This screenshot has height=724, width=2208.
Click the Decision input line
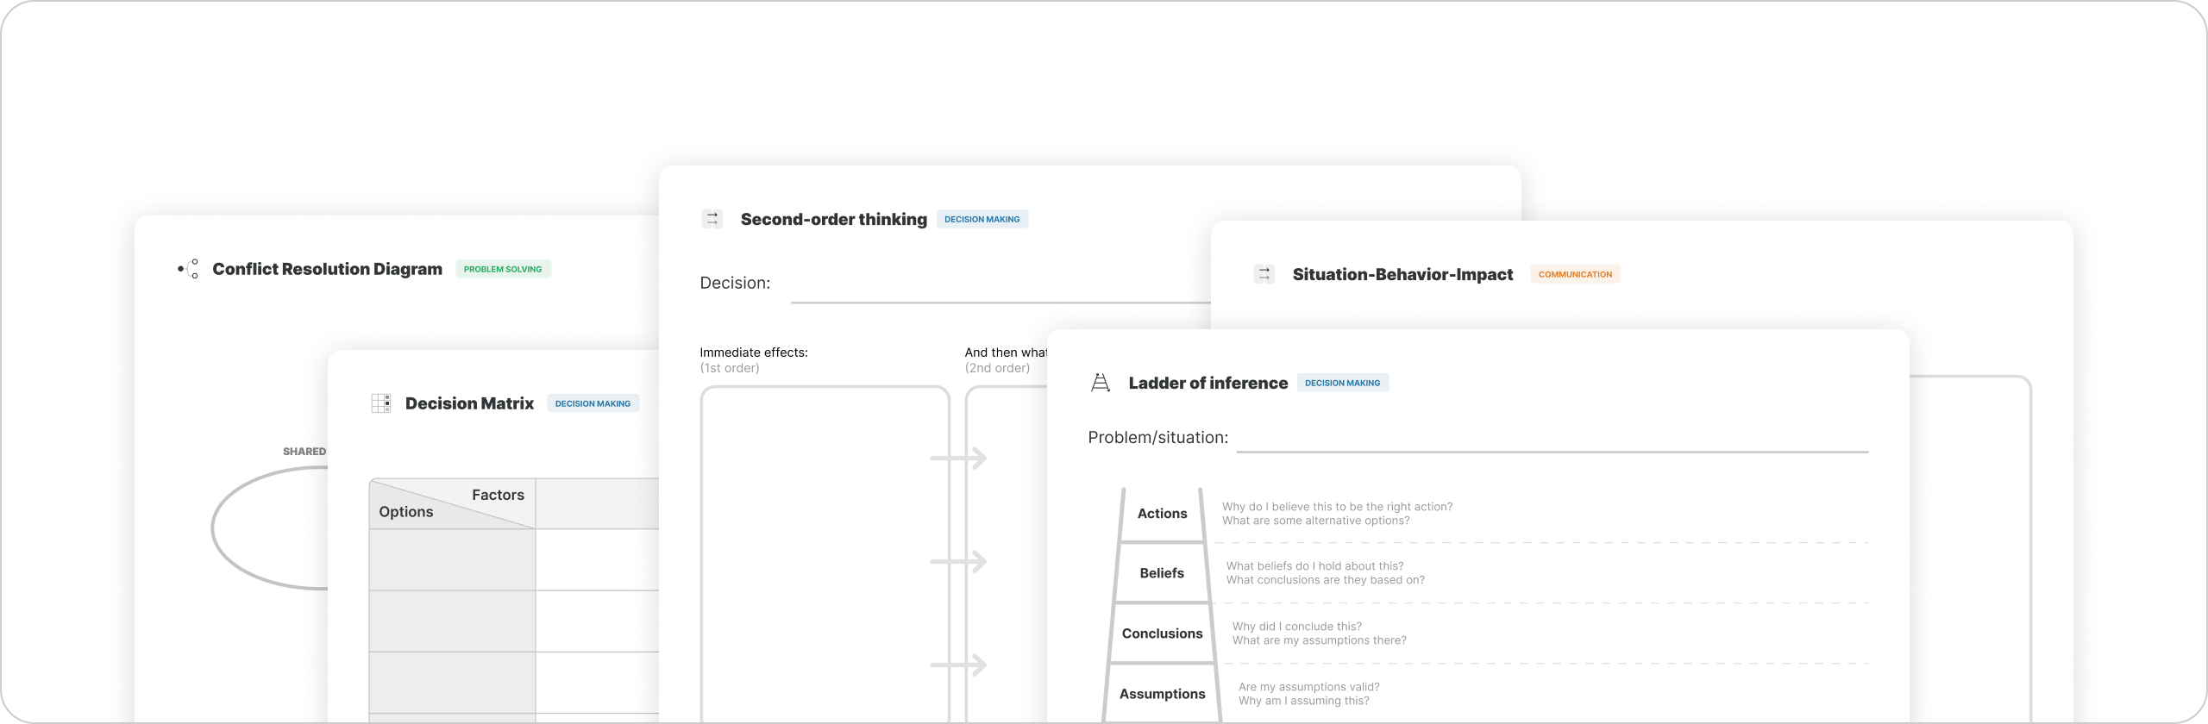click(1000, 302)
